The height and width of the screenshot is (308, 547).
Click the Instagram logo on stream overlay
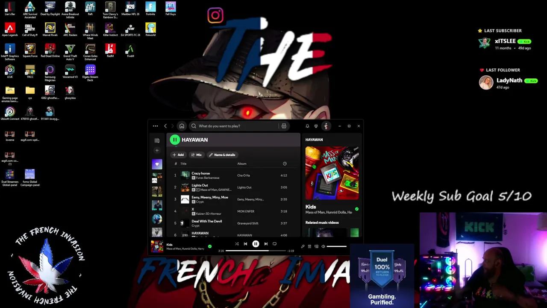(x=215, y=15)
